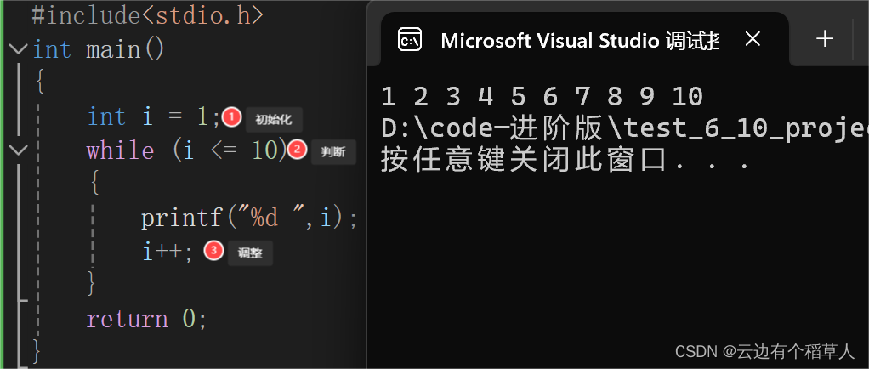
Task: Click the 'return 0;' statement
Action: point(146,320)
